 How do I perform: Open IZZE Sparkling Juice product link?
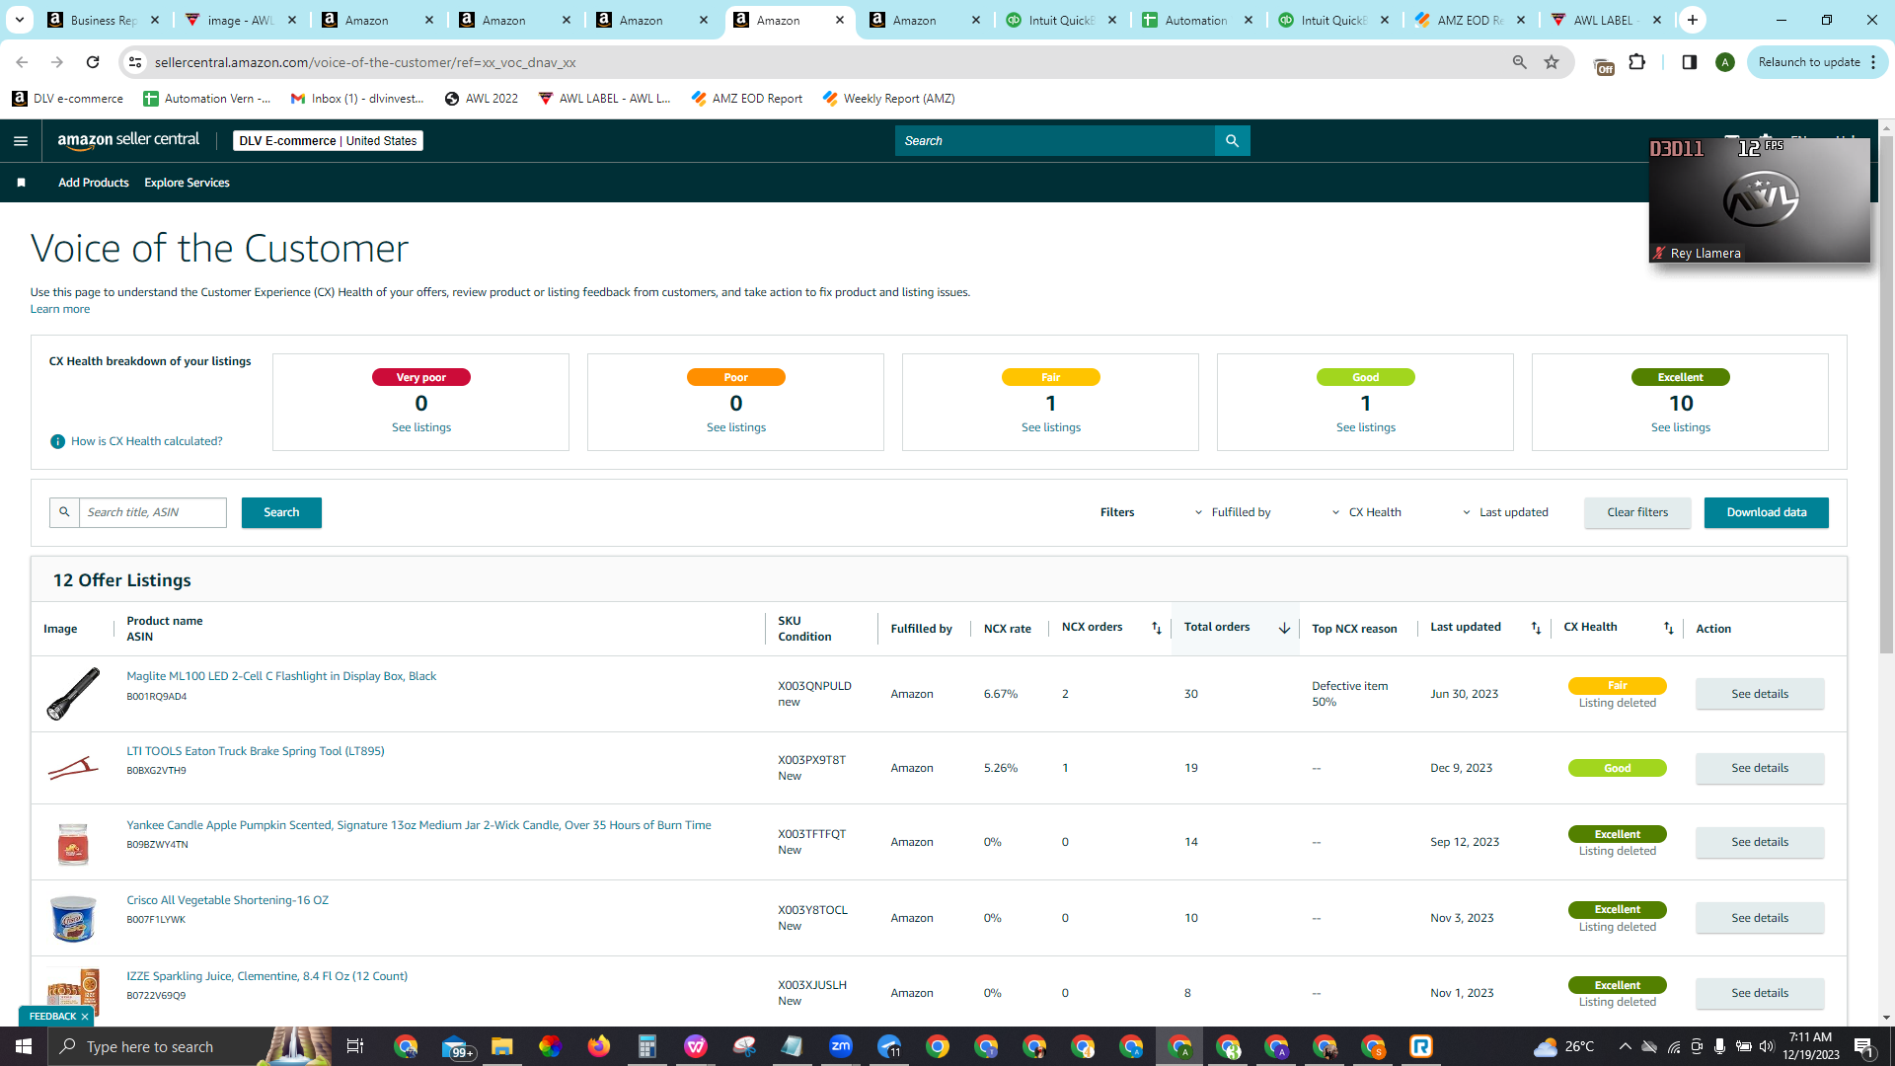266,976
